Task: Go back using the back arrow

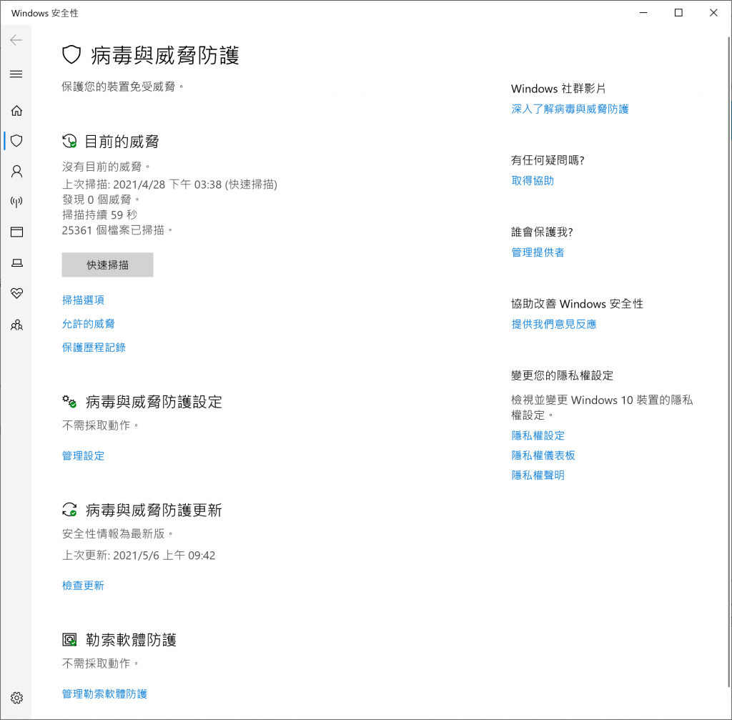Action: click(16, 40)
